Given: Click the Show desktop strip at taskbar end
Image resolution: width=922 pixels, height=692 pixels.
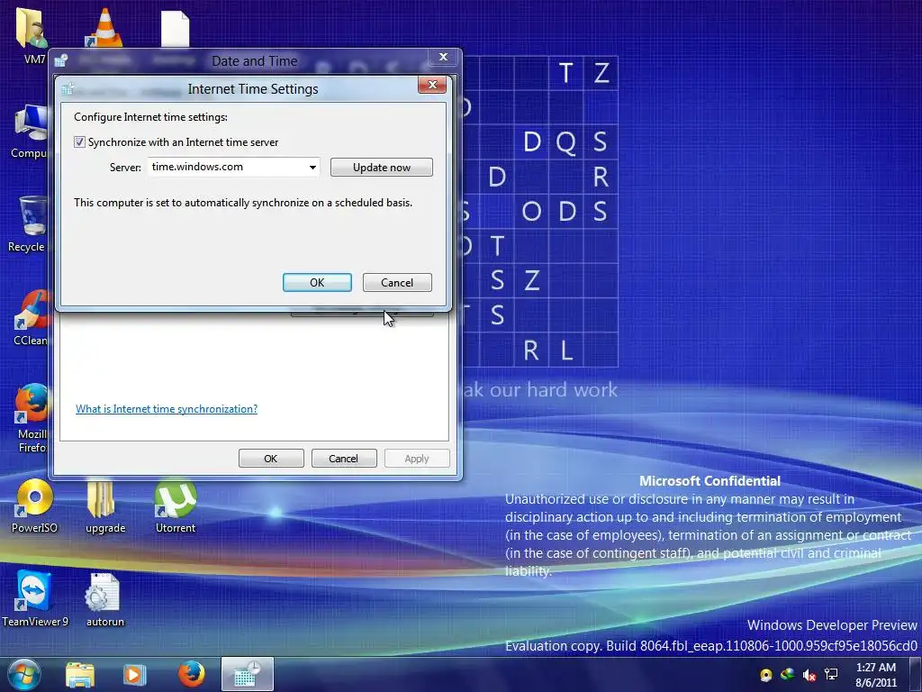Looking at the screenshot, I should click(916, 674).
